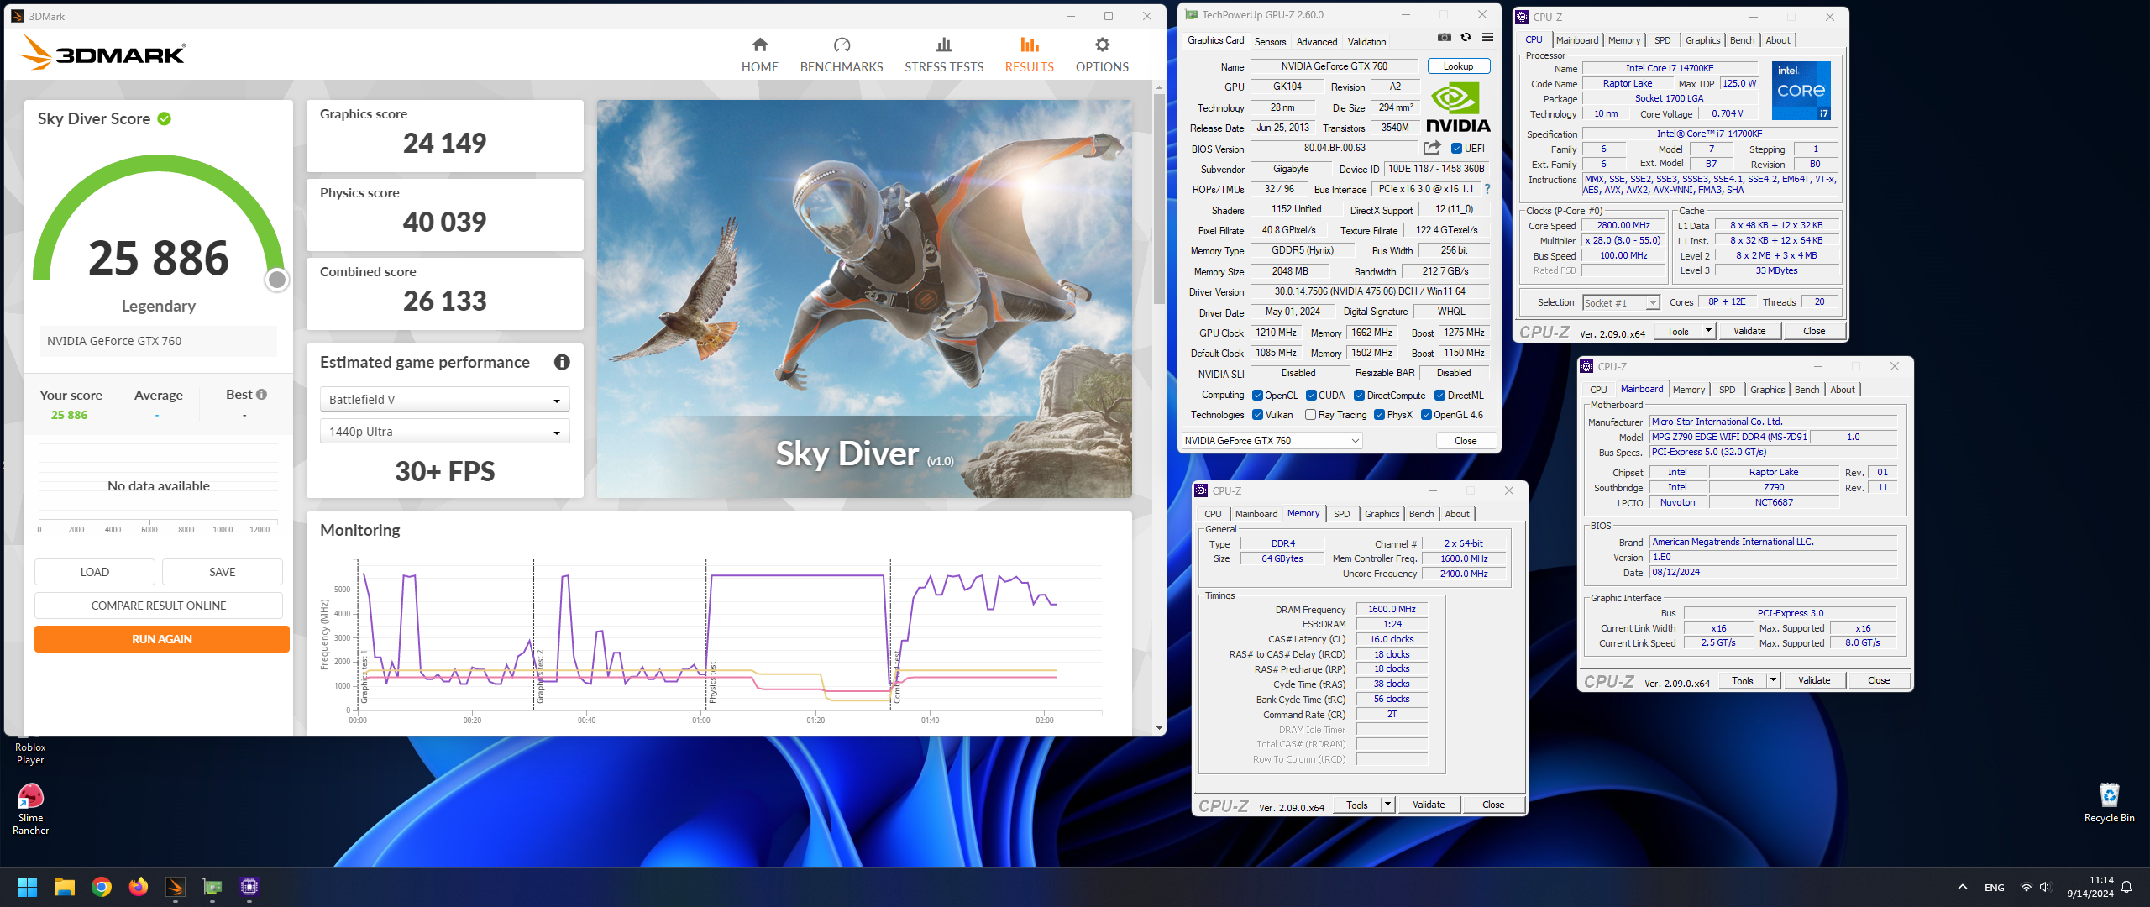Toggle the DirectCompute checkbox in GPU-Z
This screenshot has width=2150, height=907.
point(1359,396)
